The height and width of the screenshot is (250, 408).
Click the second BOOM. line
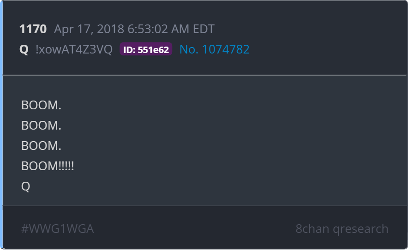[41, 125]
